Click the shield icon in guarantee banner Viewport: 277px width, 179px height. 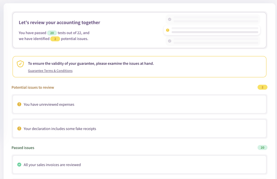click(20, 64)
